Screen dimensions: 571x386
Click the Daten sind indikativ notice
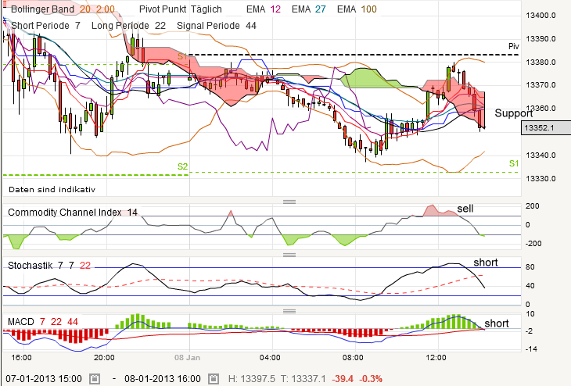(x=52, y=190)
